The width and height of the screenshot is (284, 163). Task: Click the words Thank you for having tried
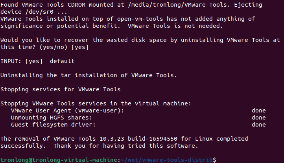pyautogui.click(x=100, y=146)
